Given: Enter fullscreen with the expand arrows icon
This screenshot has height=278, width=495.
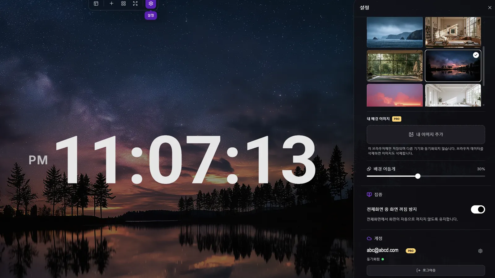Looking at the screenshot, I should 135,3.
